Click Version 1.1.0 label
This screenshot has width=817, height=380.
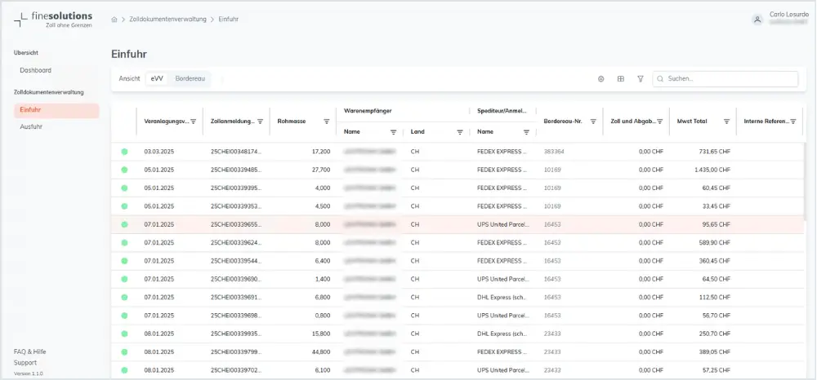pos(28,373)
